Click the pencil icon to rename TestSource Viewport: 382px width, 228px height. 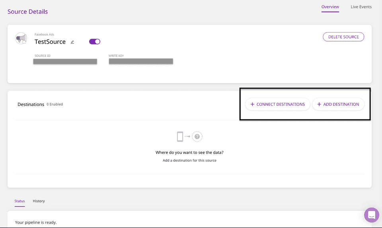pyautogui.click(x=72, y=42)
